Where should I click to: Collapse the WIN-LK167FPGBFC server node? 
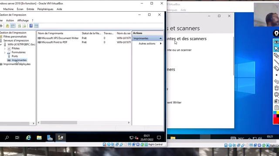(1, 44)
